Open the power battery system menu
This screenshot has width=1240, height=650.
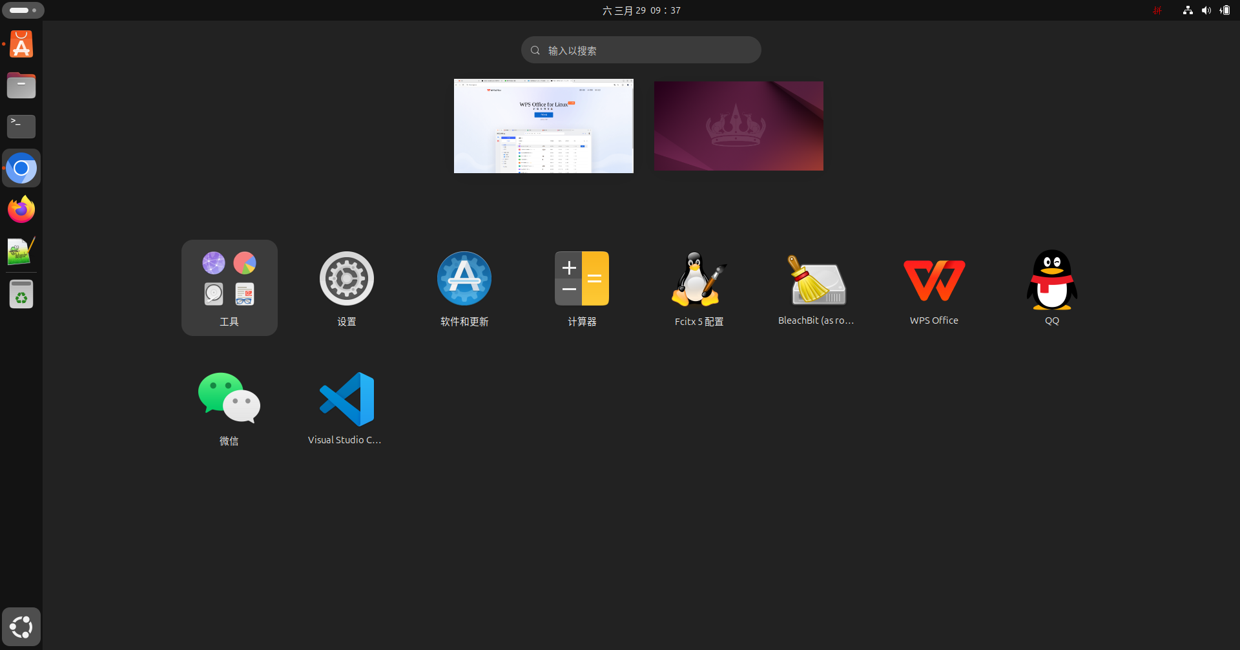pyautogui.click(x=1224, y=10)
